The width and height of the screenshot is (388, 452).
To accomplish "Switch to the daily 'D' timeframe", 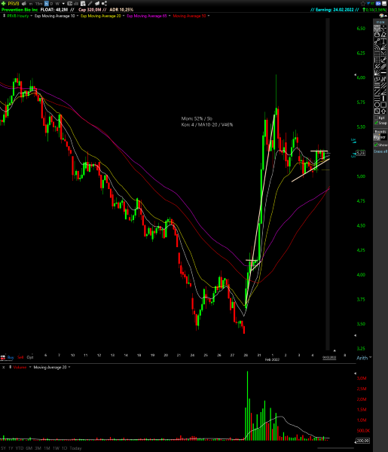I will pos(51,4).
